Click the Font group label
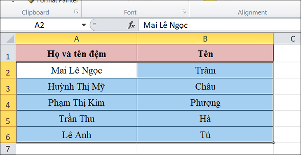Viewport: 301px width, 155px height. (x=130, y=12)
